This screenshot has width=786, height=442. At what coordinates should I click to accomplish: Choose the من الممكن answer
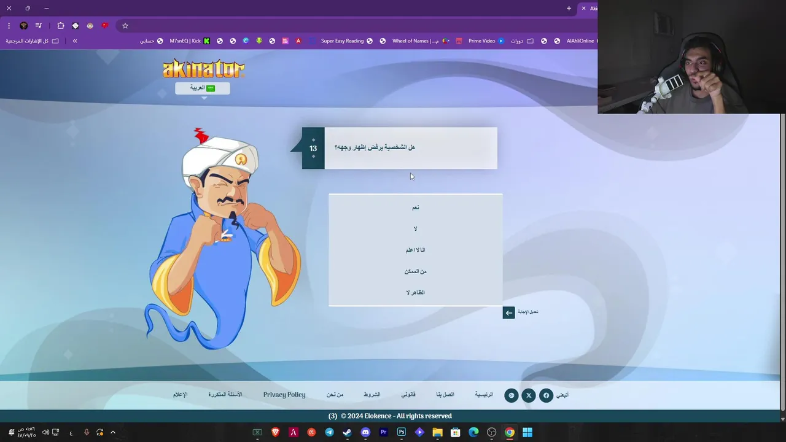[x=416, y=271]
